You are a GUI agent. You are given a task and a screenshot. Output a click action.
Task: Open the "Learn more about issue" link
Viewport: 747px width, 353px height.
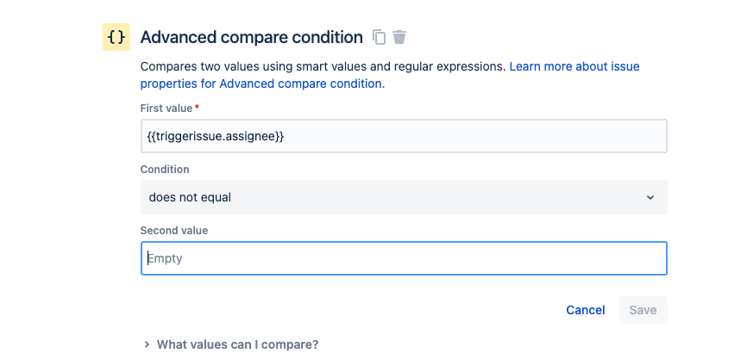(574, 66)
